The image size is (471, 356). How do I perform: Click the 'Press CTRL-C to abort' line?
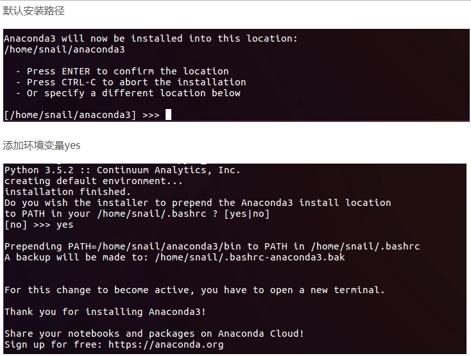click(131, 82)
